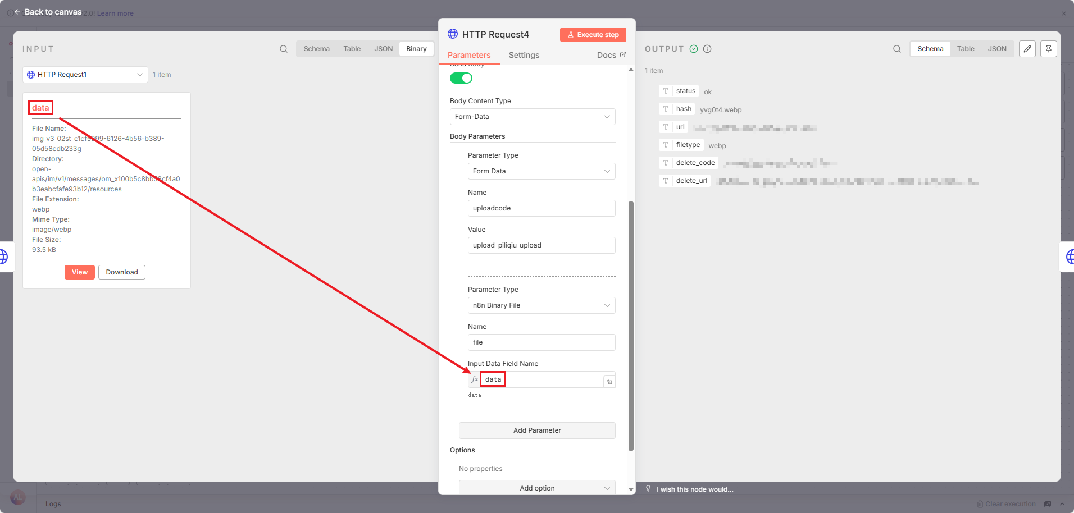Click the next node globe icon
Viewport: 1074px width, 513px height.
(1070, 257)
